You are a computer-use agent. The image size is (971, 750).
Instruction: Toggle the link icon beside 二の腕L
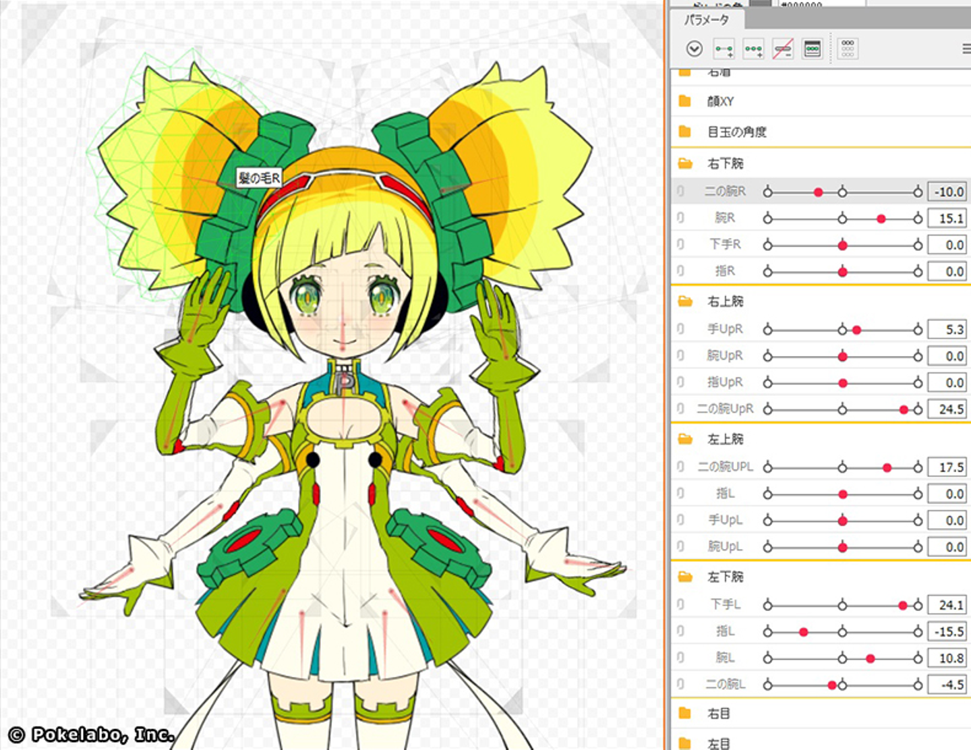coord(680,685)
